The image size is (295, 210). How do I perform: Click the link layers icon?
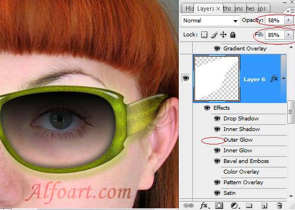pyautogui.click(x=188, y=205)
